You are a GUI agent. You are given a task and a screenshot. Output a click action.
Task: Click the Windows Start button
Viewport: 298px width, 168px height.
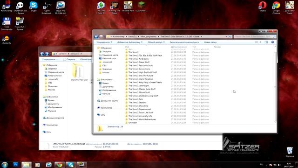click(5, 165)
